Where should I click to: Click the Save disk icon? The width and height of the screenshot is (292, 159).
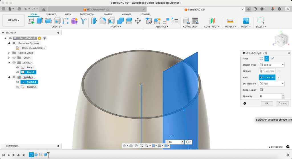(19, 9)
